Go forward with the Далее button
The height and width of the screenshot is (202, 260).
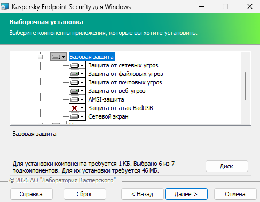tap(186, 194)
